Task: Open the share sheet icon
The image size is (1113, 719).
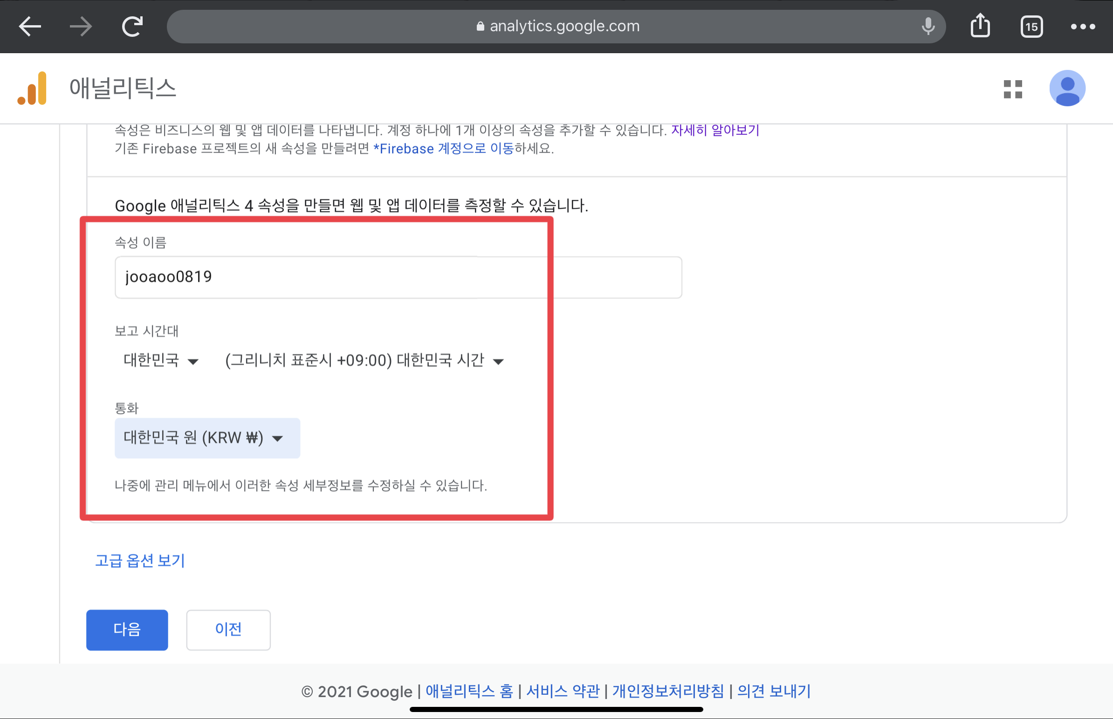Action: click(980, 26)
